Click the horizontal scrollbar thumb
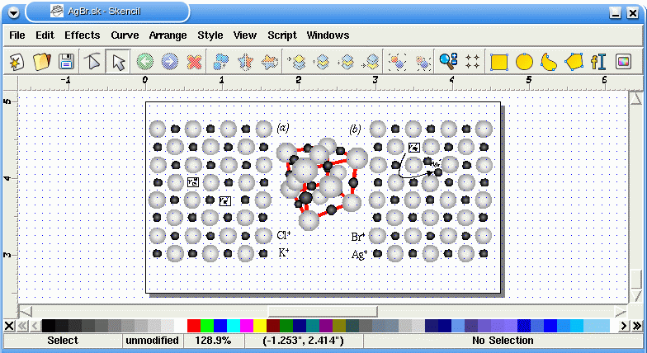647x353 pixels. (323, 311)
